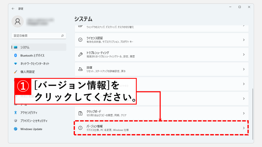Open クリップボード settings row

pyautogui.click(x=162, y=113)
